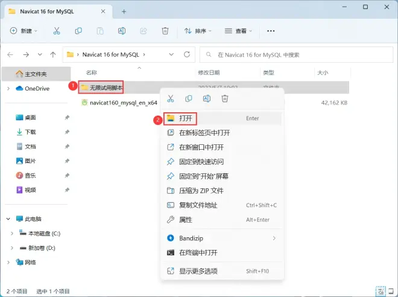This screenshot has height=297, width=398.
Task: Choose 压缩为 ZIP 文件 menu item
Action: click(222, 191)
